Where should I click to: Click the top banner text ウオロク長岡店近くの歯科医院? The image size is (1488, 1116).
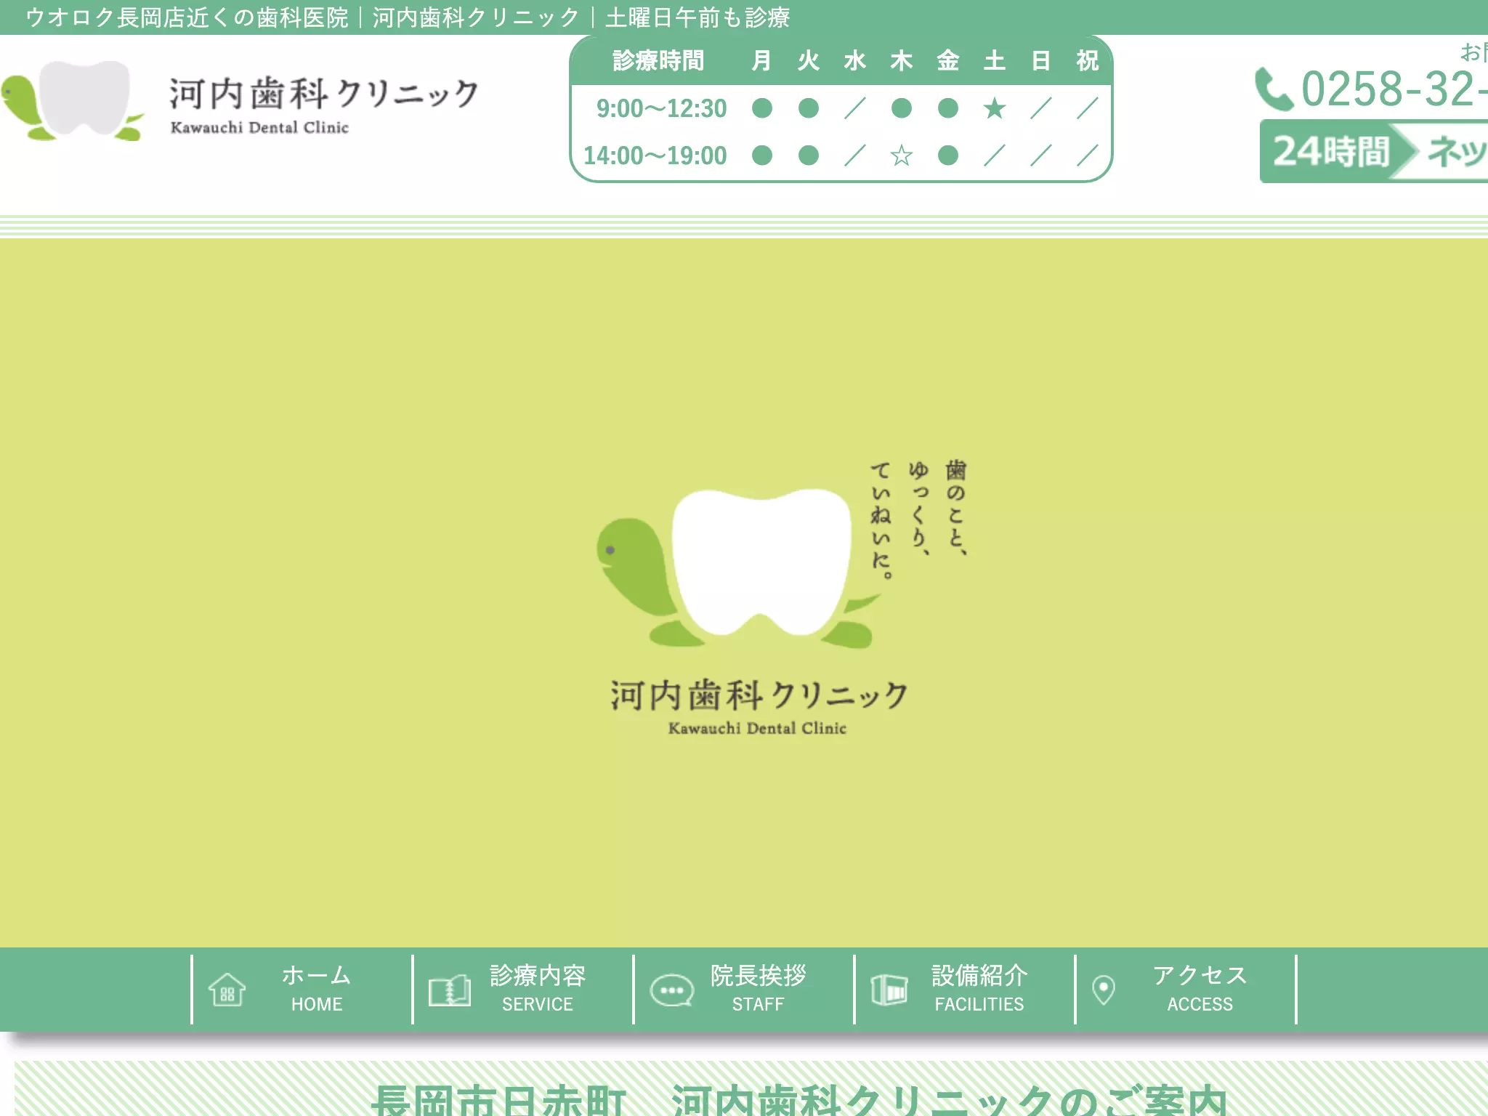(x=187, y=17)
